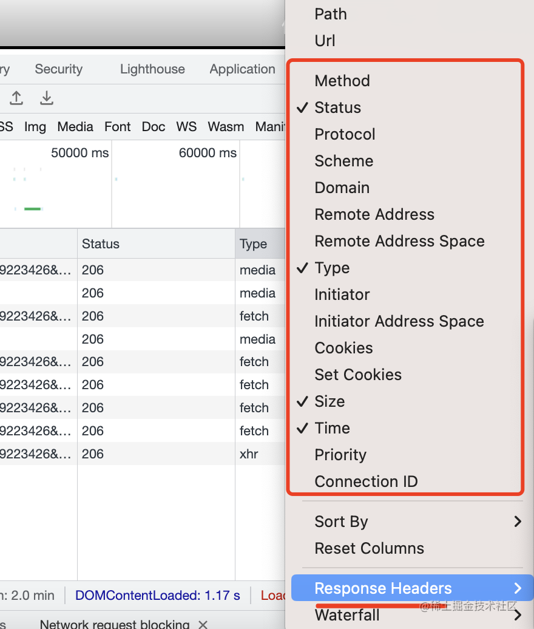
Task: Toggle off the Type column
Action: coord(332,268)
